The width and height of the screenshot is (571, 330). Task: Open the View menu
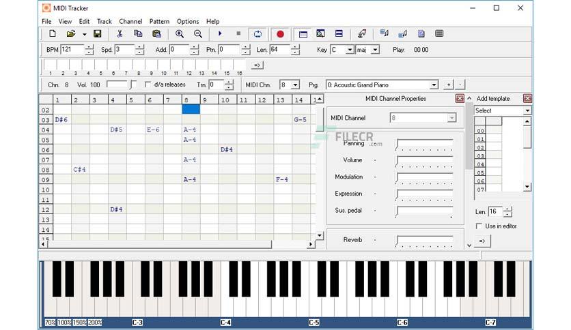65,21
